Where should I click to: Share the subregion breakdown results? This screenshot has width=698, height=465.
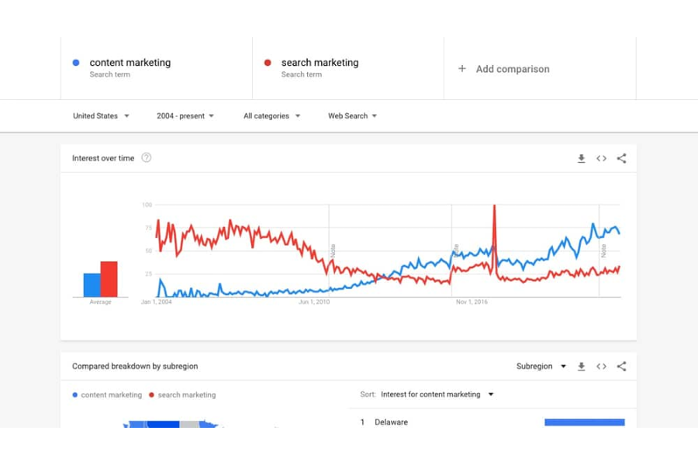coord(621,366)
